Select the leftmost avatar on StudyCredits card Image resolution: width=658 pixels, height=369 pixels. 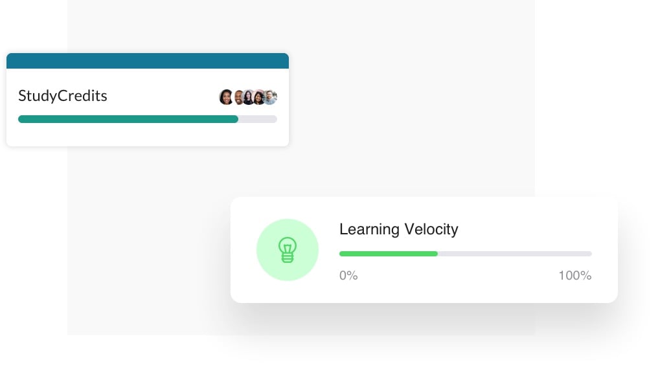click(x=226, y=97)
